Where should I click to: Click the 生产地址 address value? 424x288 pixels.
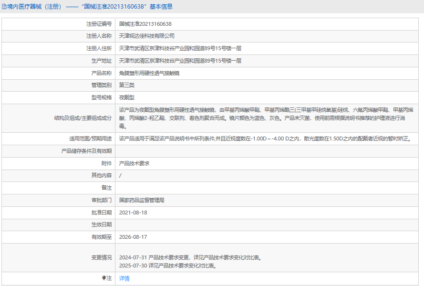(x=180, y=61)
